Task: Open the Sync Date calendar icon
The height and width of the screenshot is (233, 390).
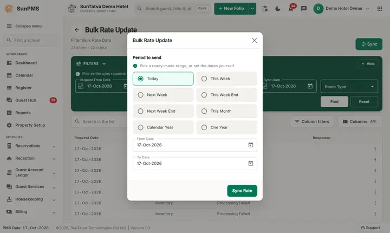Action: click(310, 86)
